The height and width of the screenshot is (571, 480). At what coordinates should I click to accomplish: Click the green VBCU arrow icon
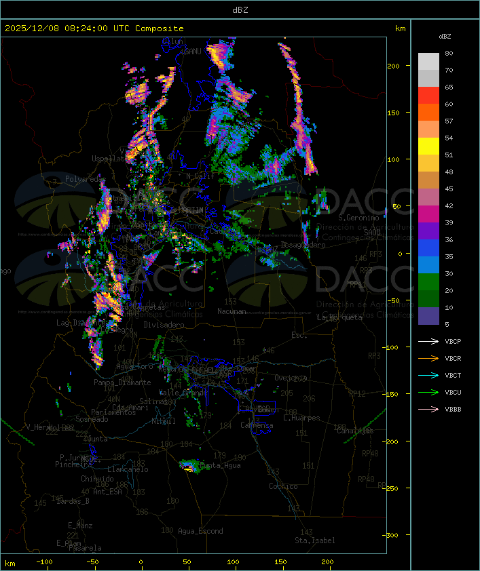[x=428, y=393]
